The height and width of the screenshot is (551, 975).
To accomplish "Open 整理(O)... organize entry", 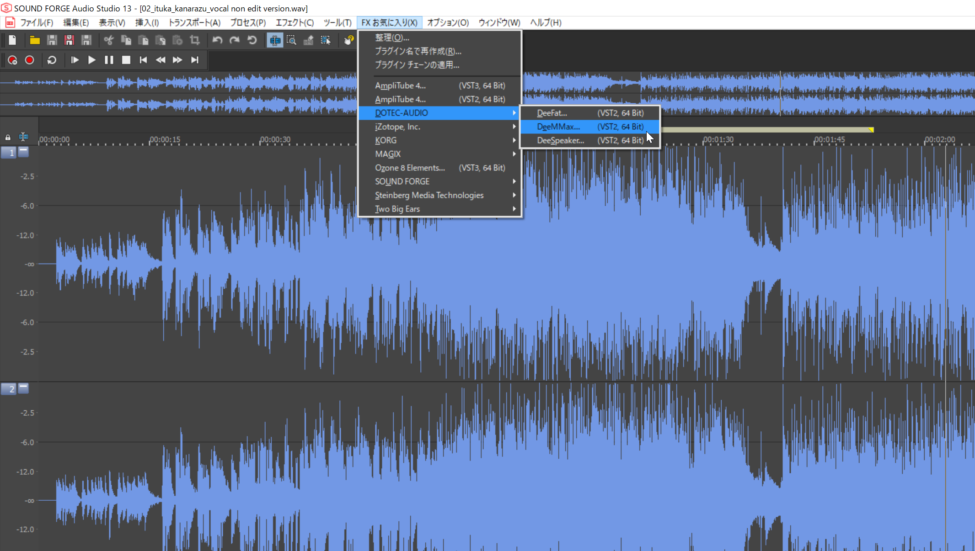I will coord(440,37).
